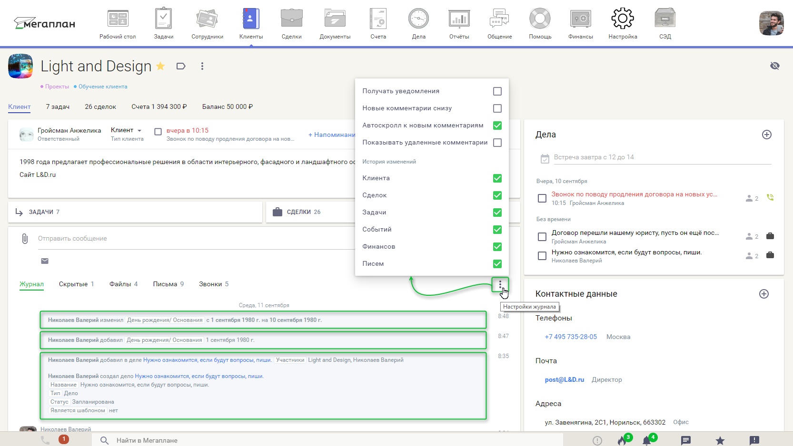Uncheck Клиента history checkbox
This screenshot has height=446, width=793.
497,178
